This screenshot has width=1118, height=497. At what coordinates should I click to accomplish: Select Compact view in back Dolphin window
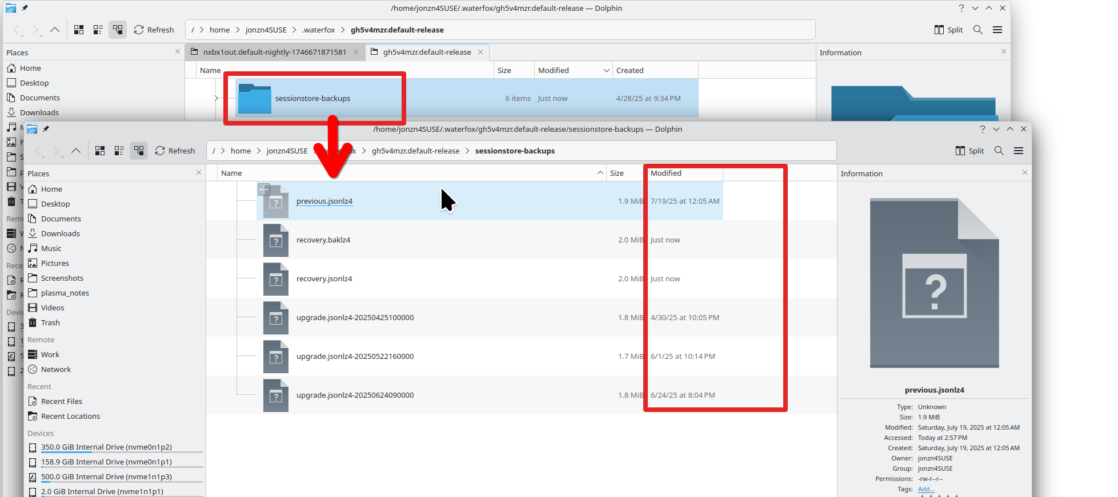98,30
